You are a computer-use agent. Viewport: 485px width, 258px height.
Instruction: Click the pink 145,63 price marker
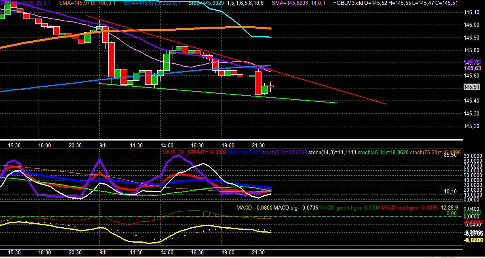tap(472, 68)
